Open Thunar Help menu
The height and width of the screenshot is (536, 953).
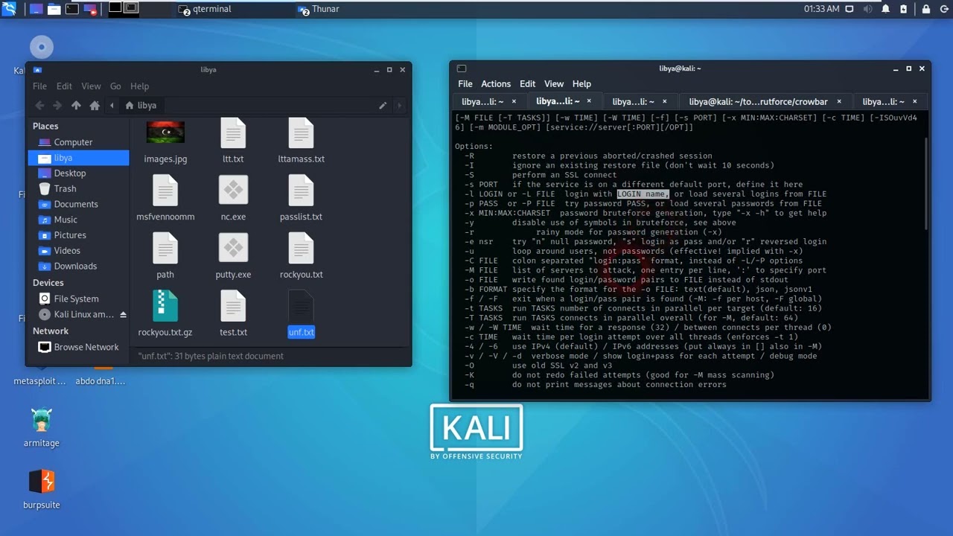pyautogui.click(x=140, y=86)
